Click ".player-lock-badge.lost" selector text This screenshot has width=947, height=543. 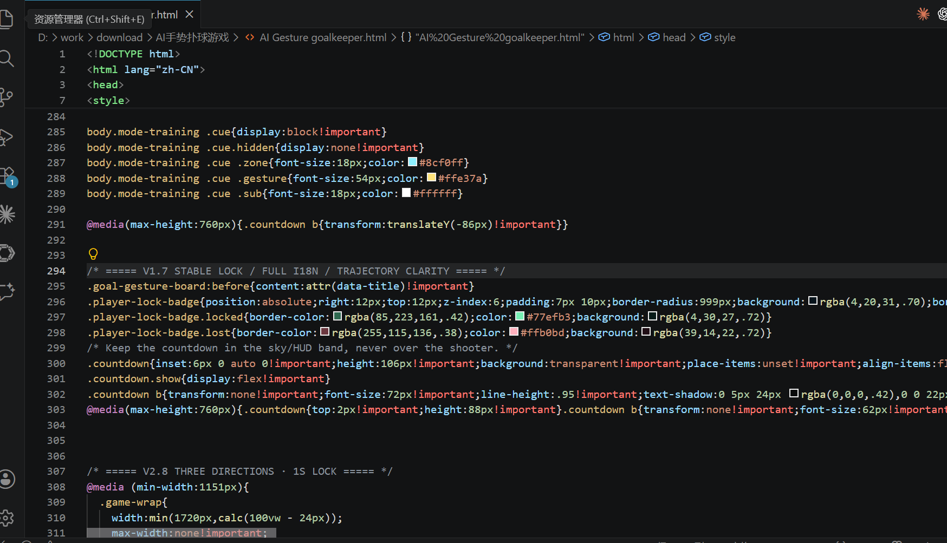pos(159,333)
